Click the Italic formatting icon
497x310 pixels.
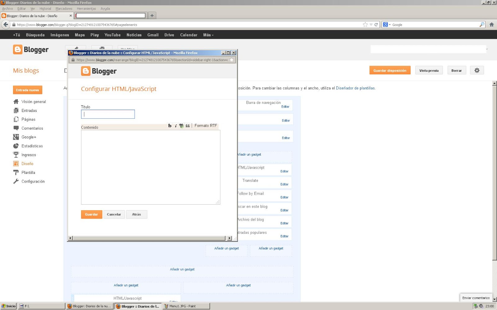pos(176,126)
